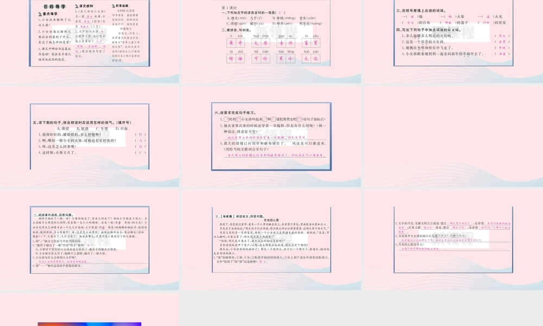The height and width of the screenshot is (326, 543).
Task: Click sentence '2. 啊,哪怕一根小小的火柴'
Action: 77,141
